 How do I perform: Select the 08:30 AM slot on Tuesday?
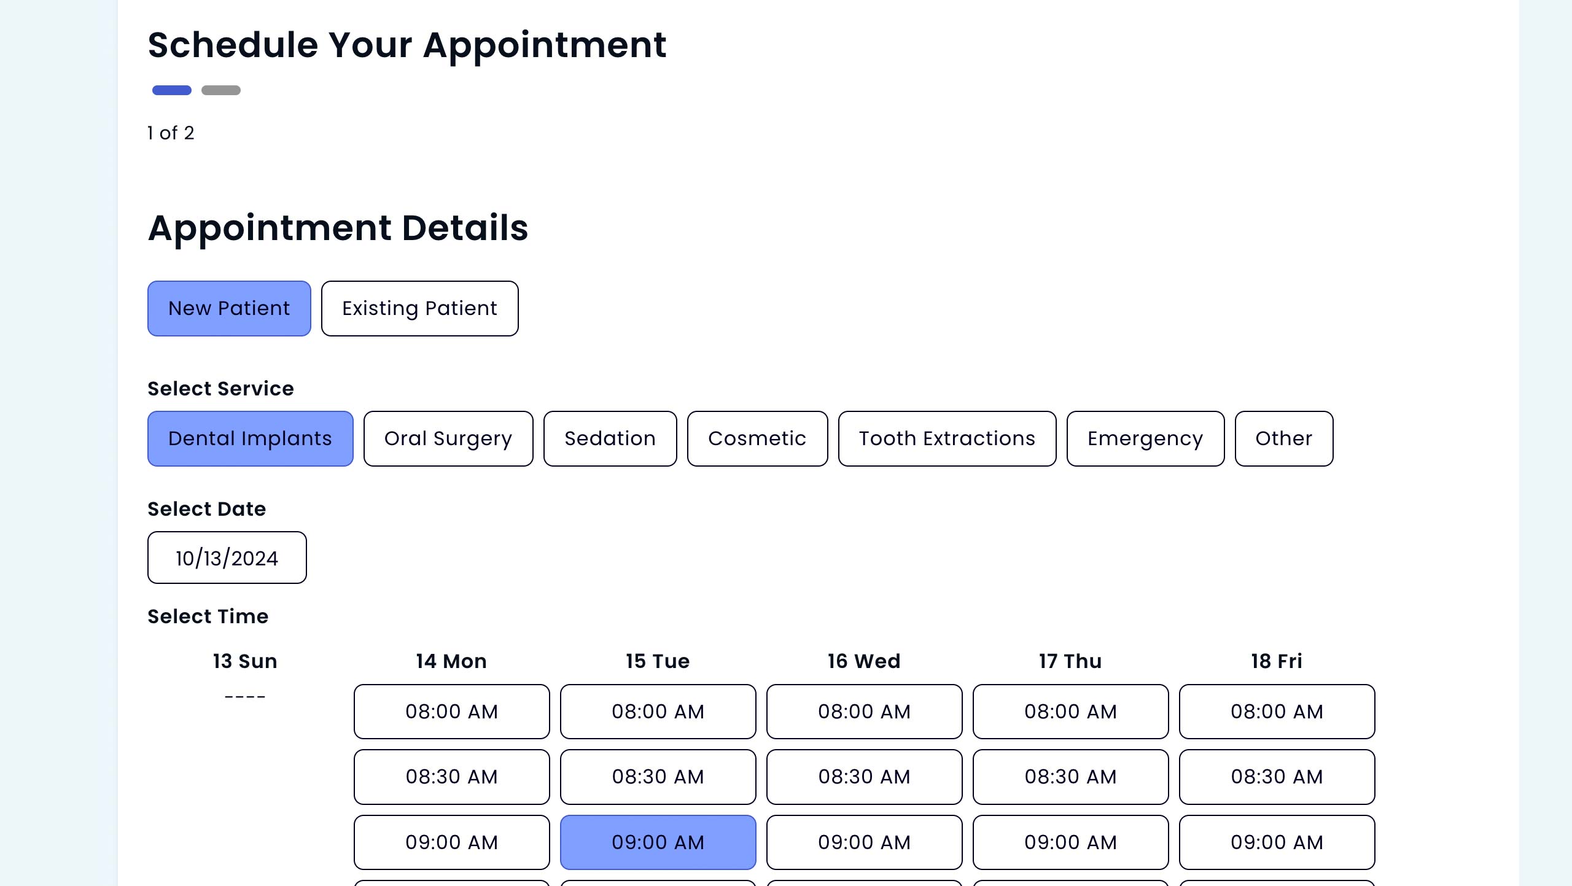pyautogui.click(x=658, y=777)
